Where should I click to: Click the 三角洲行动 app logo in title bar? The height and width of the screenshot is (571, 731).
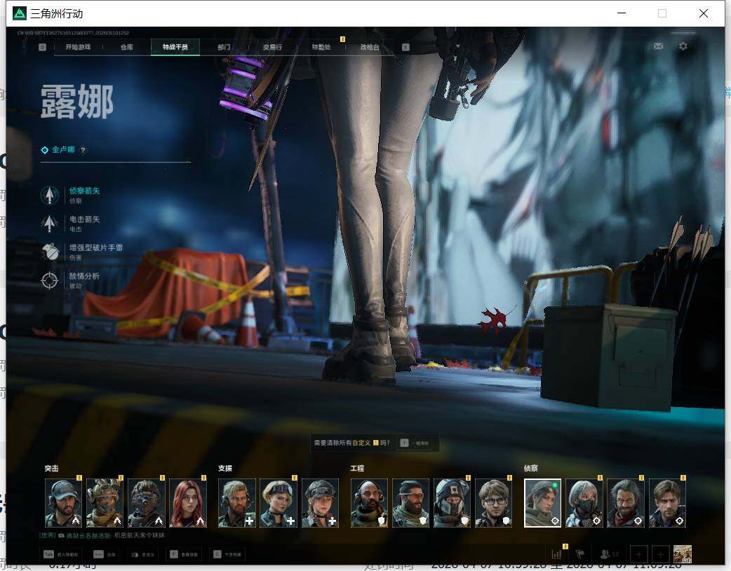click(x=19, y=13)
